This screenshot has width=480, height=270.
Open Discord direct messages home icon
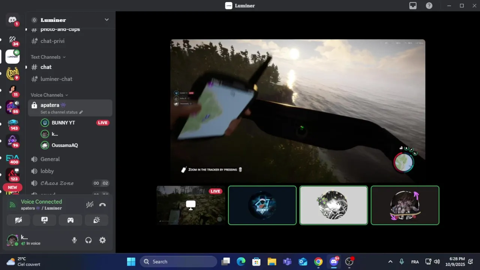12,20
